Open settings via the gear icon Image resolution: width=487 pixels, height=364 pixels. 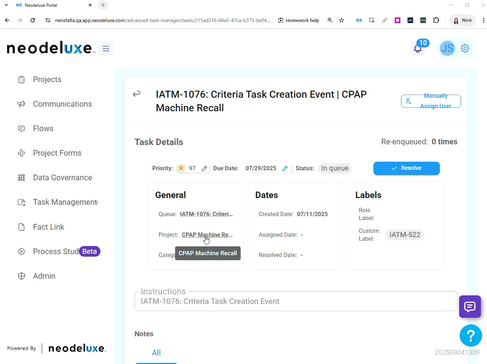click(x=465, y=48)
